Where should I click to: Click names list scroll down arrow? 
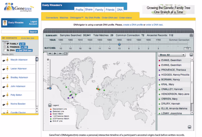[x=192, y=112]
